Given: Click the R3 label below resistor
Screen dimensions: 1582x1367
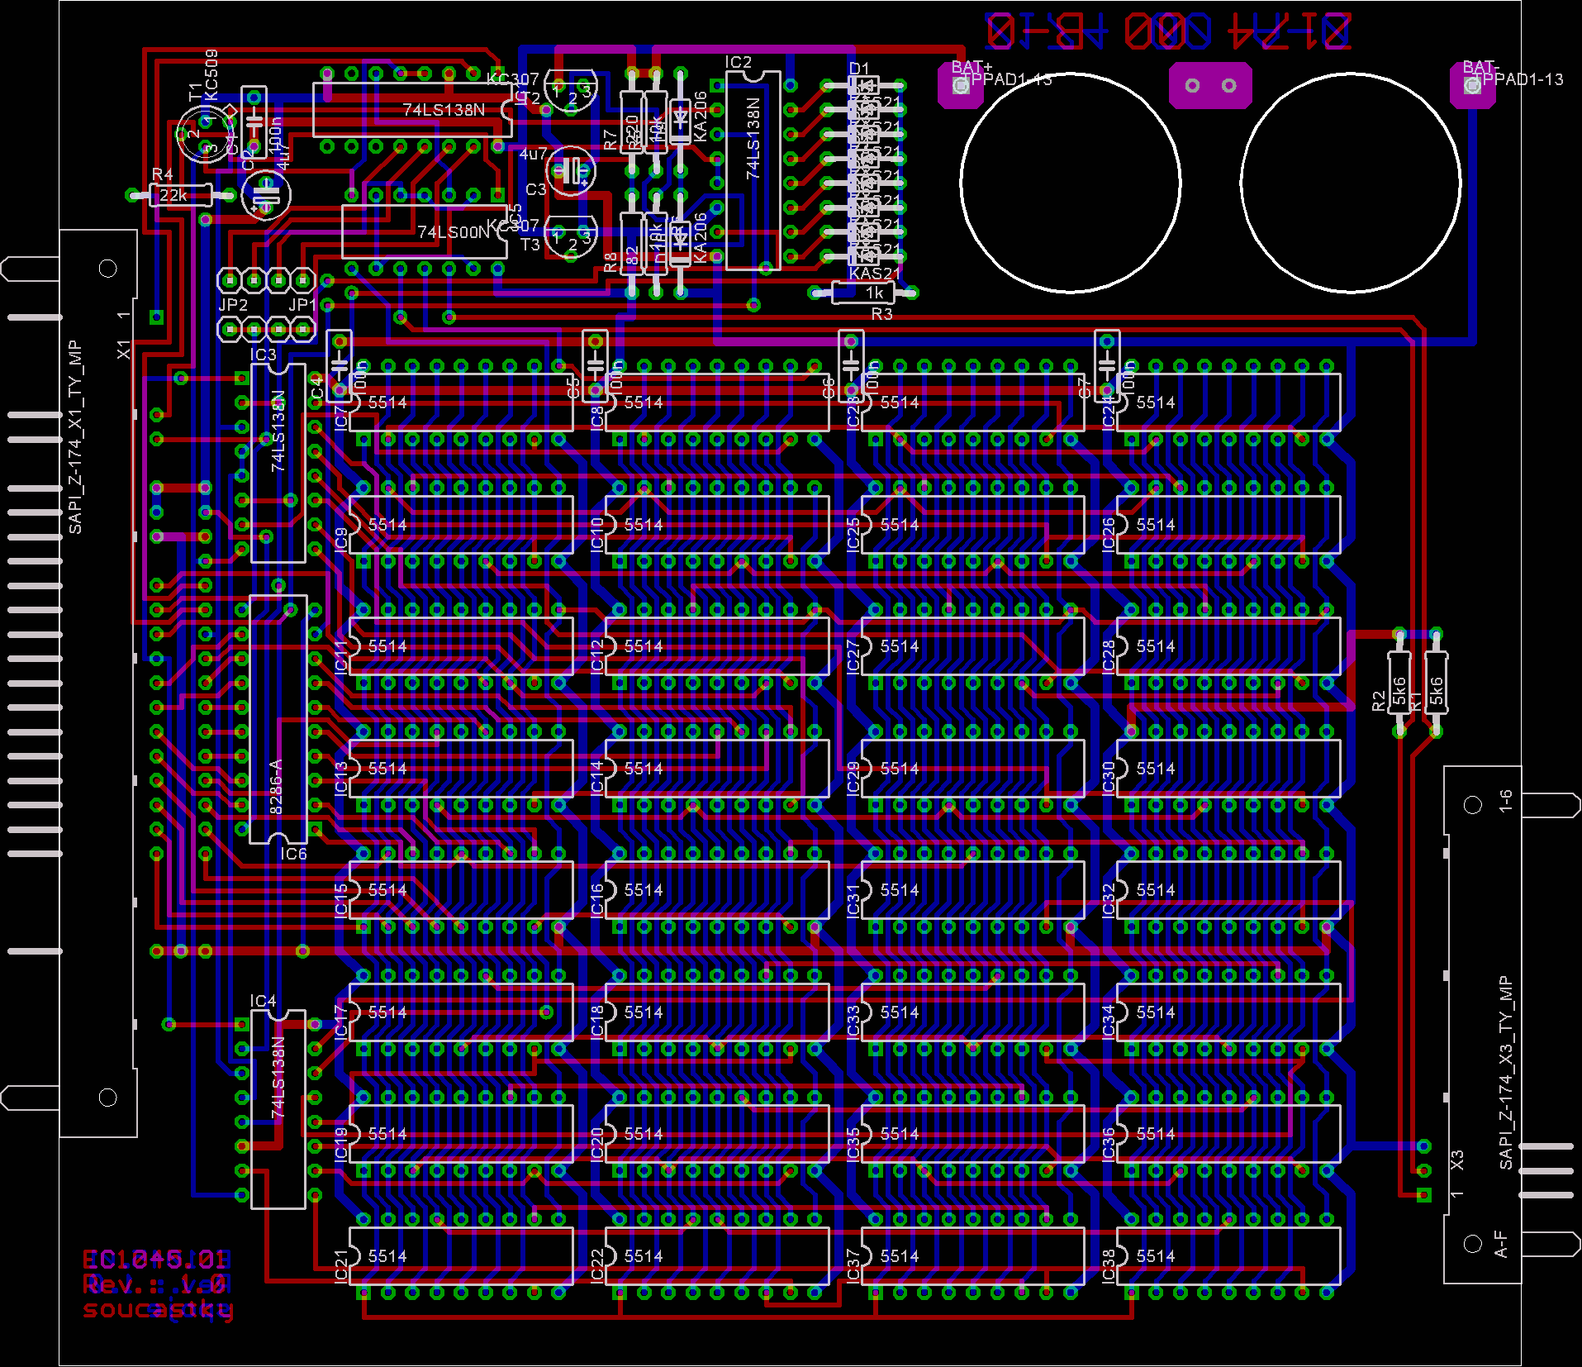Looking at the screenshot, I should click(881, 314).
